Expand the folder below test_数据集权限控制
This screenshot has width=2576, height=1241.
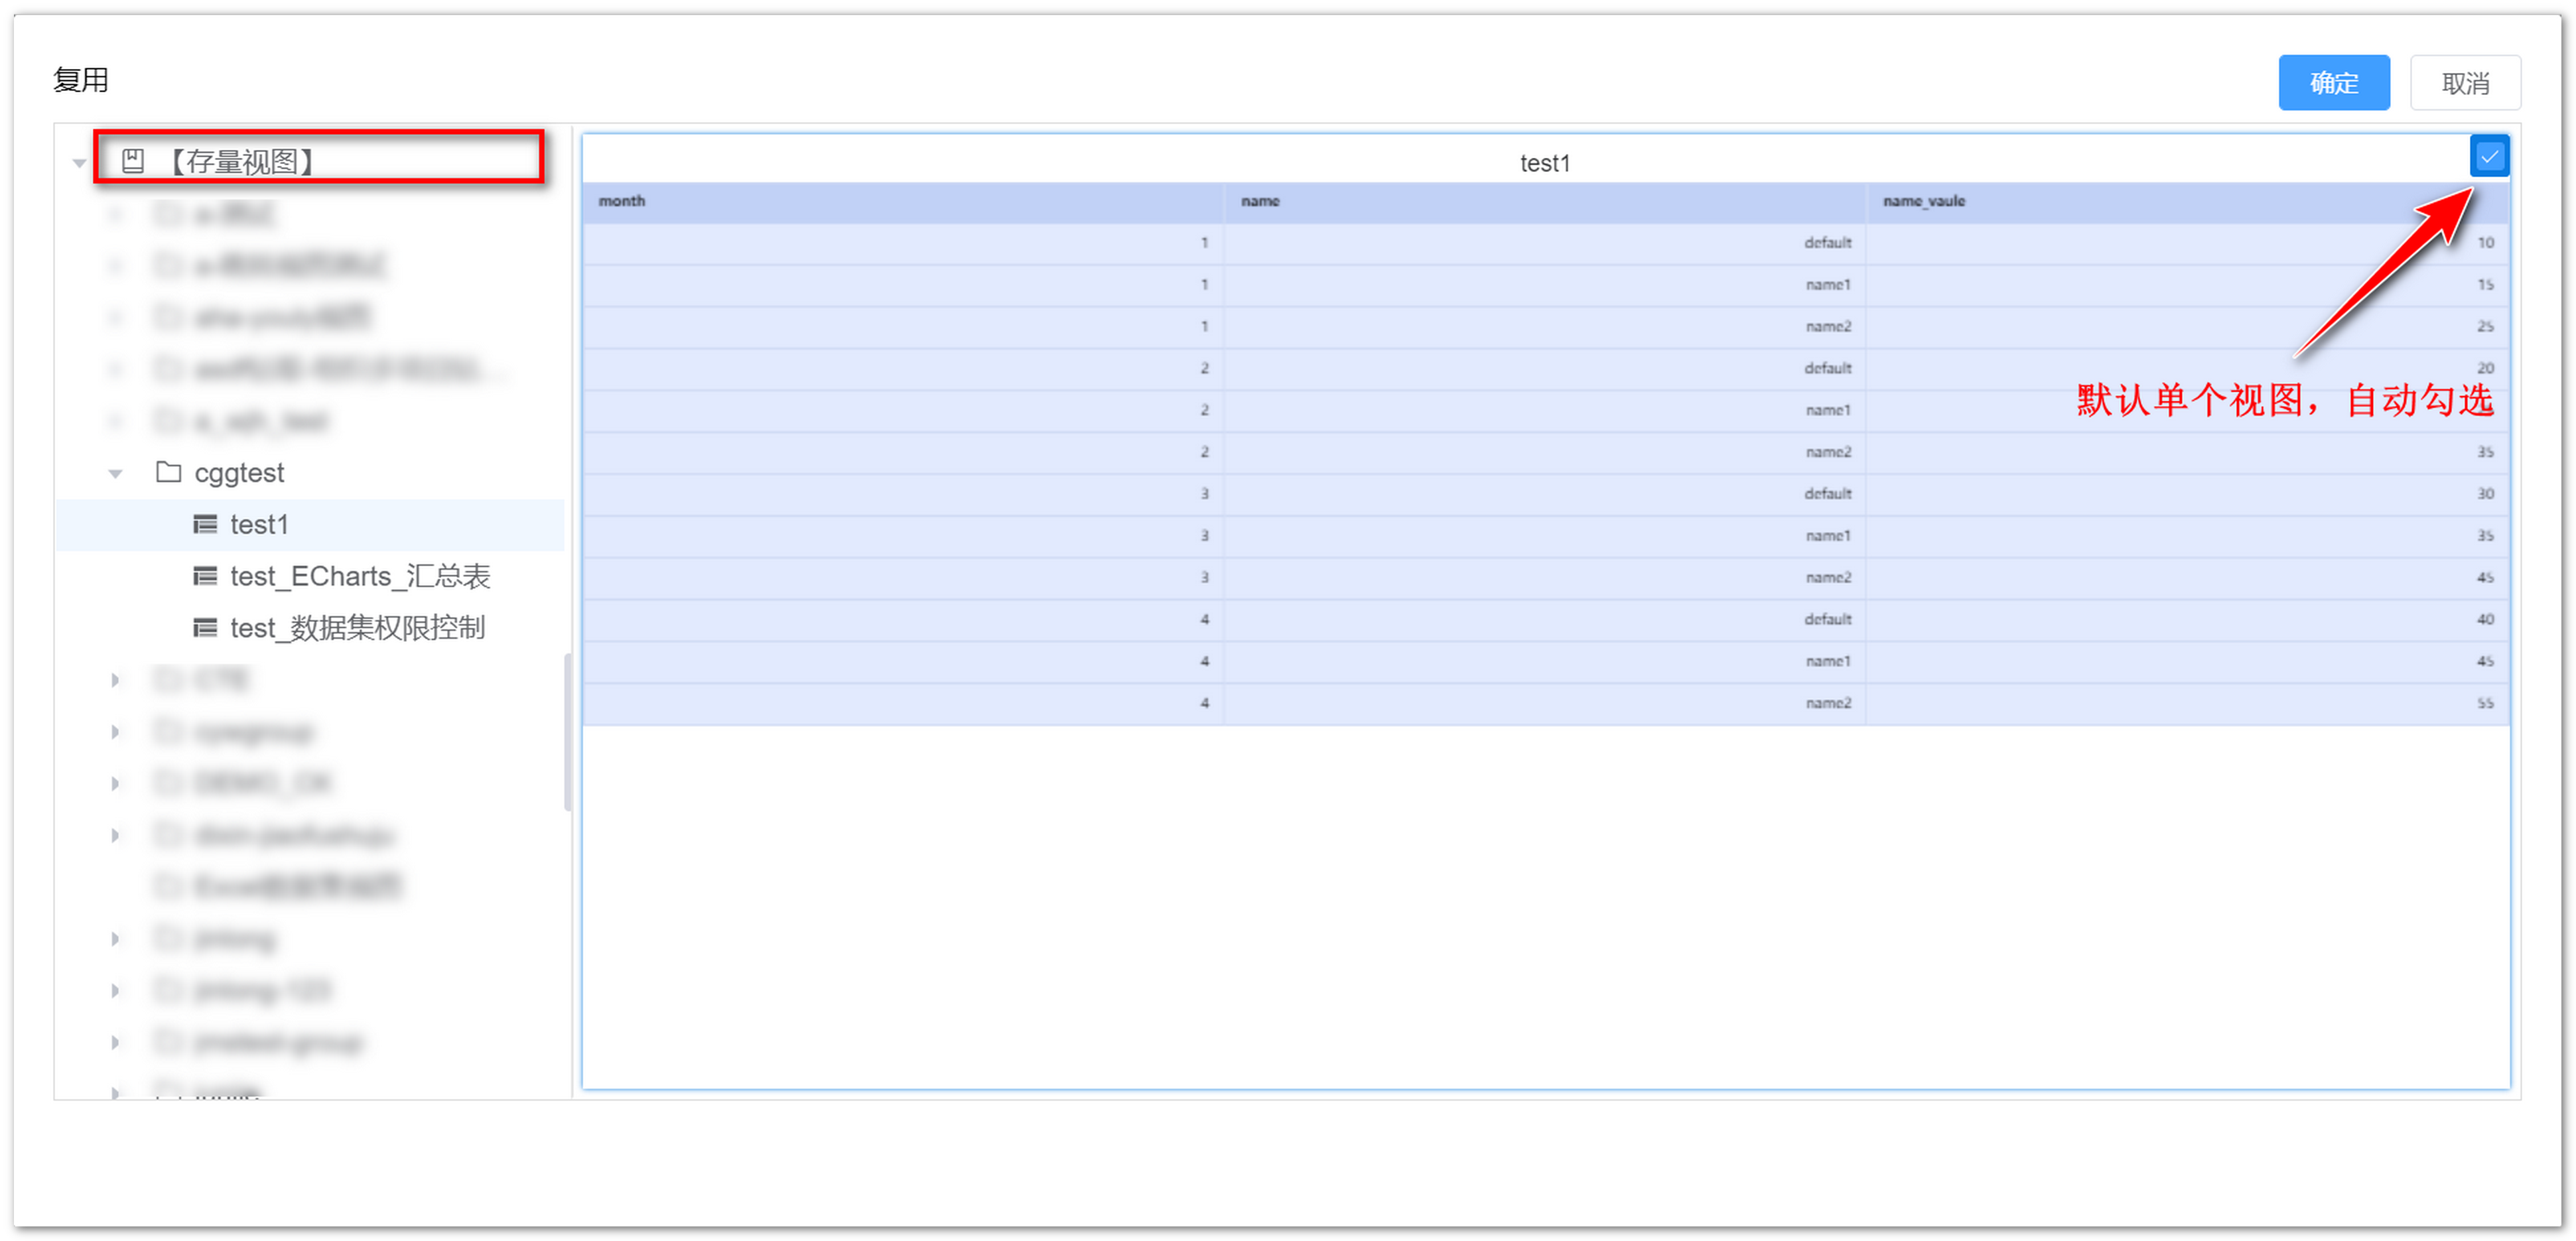click(x=115, y=680)
